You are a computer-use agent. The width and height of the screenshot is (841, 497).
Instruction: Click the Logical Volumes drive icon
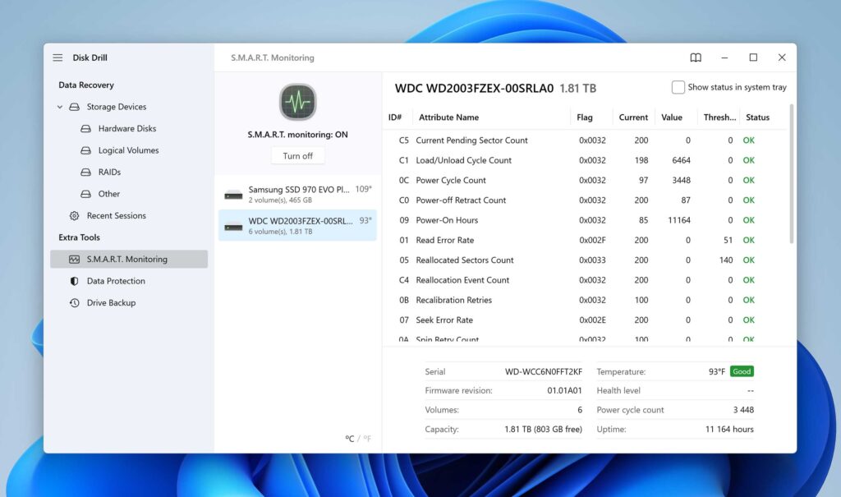pos(85,150)
